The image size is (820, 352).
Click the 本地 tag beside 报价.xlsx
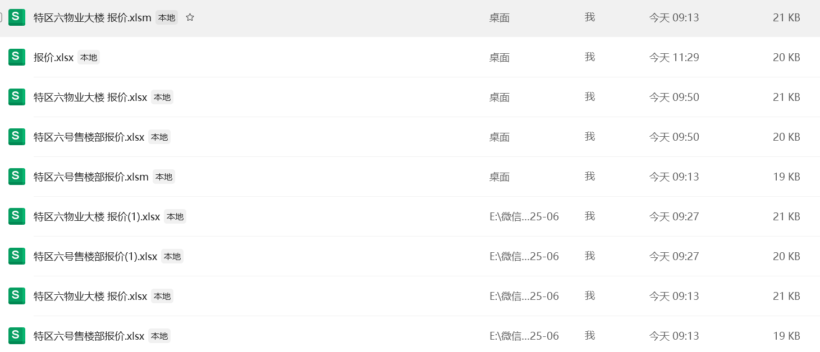(89, 57)
